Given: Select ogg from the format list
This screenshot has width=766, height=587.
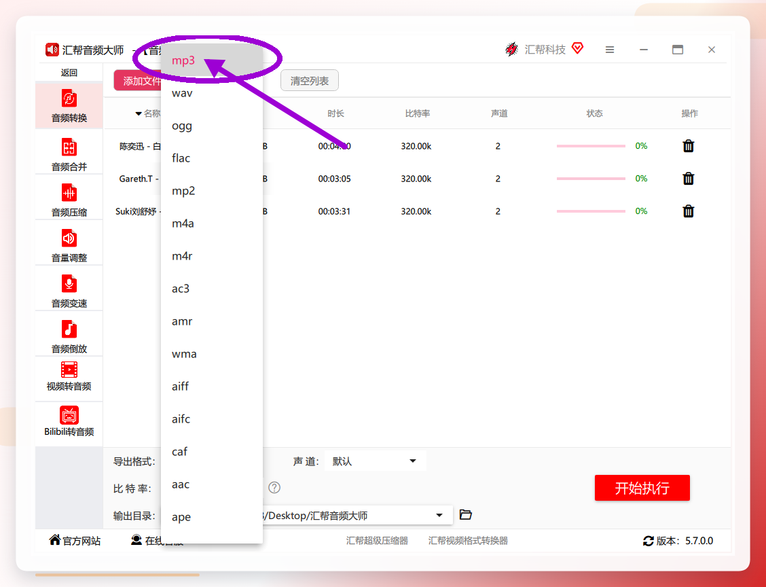Looking at the screenshot, I should coord(211,126).
